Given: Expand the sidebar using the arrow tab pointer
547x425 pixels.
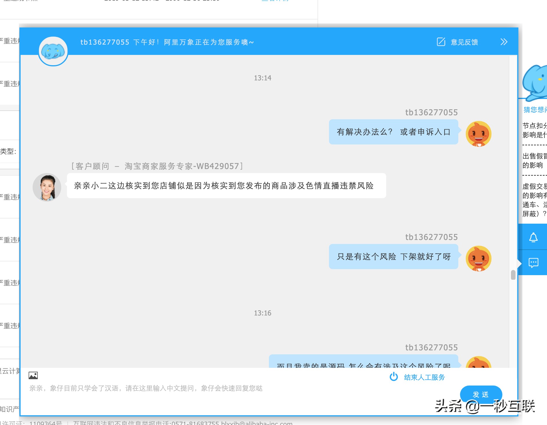Looking at the screenshot, I should [x=520, y=263].
